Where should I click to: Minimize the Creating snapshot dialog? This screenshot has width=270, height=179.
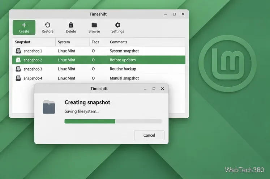tap(145, 89)
